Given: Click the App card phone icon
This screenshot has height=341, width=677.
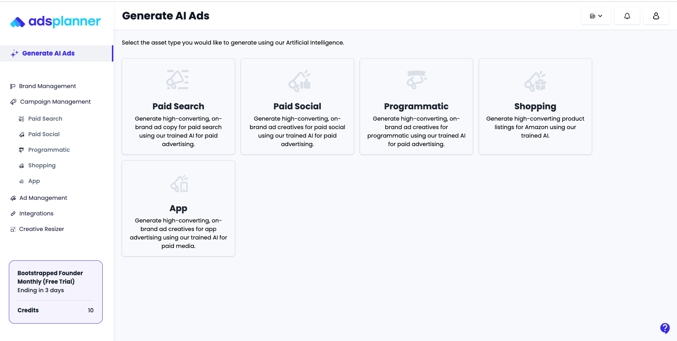Looking at the screenshot, I should tap(179, 184).
